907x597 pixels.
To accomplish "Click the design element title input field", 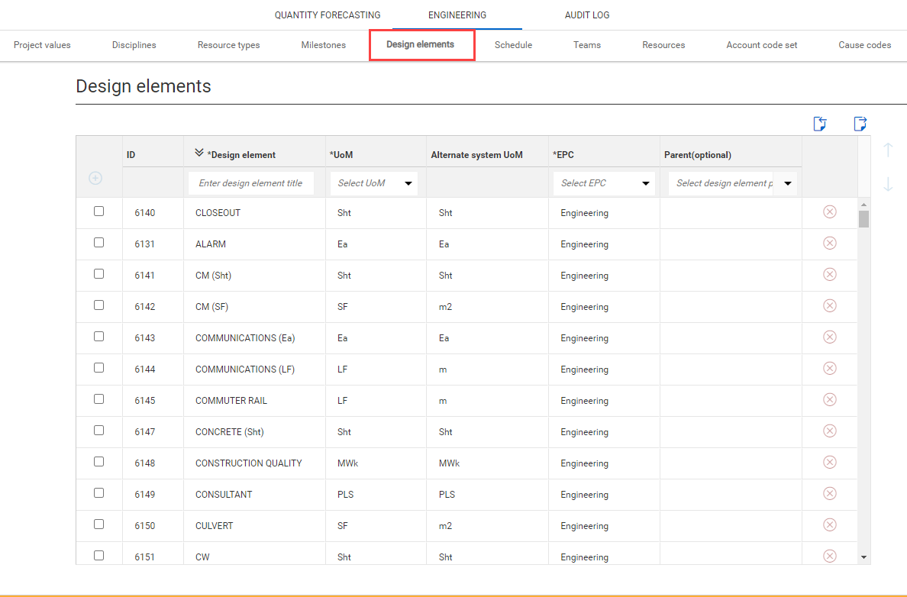I will coord(250,183).
